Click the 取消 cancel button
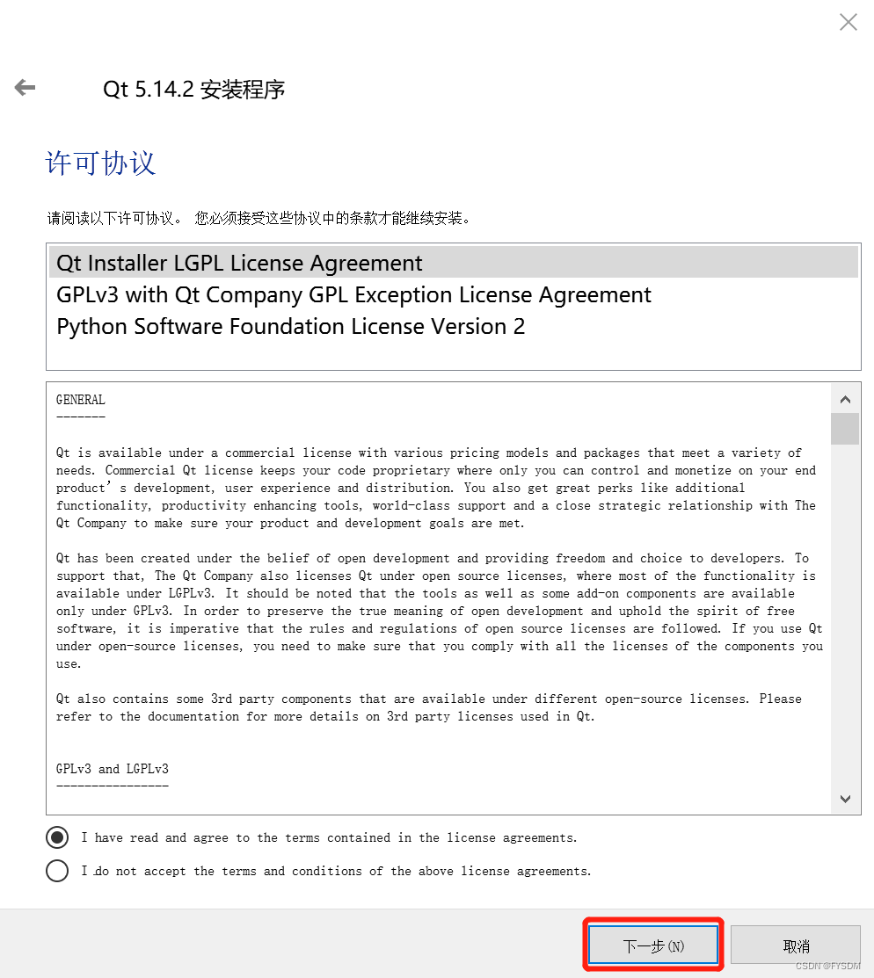This screenshot has height=978, width=874. coord(796,945)
